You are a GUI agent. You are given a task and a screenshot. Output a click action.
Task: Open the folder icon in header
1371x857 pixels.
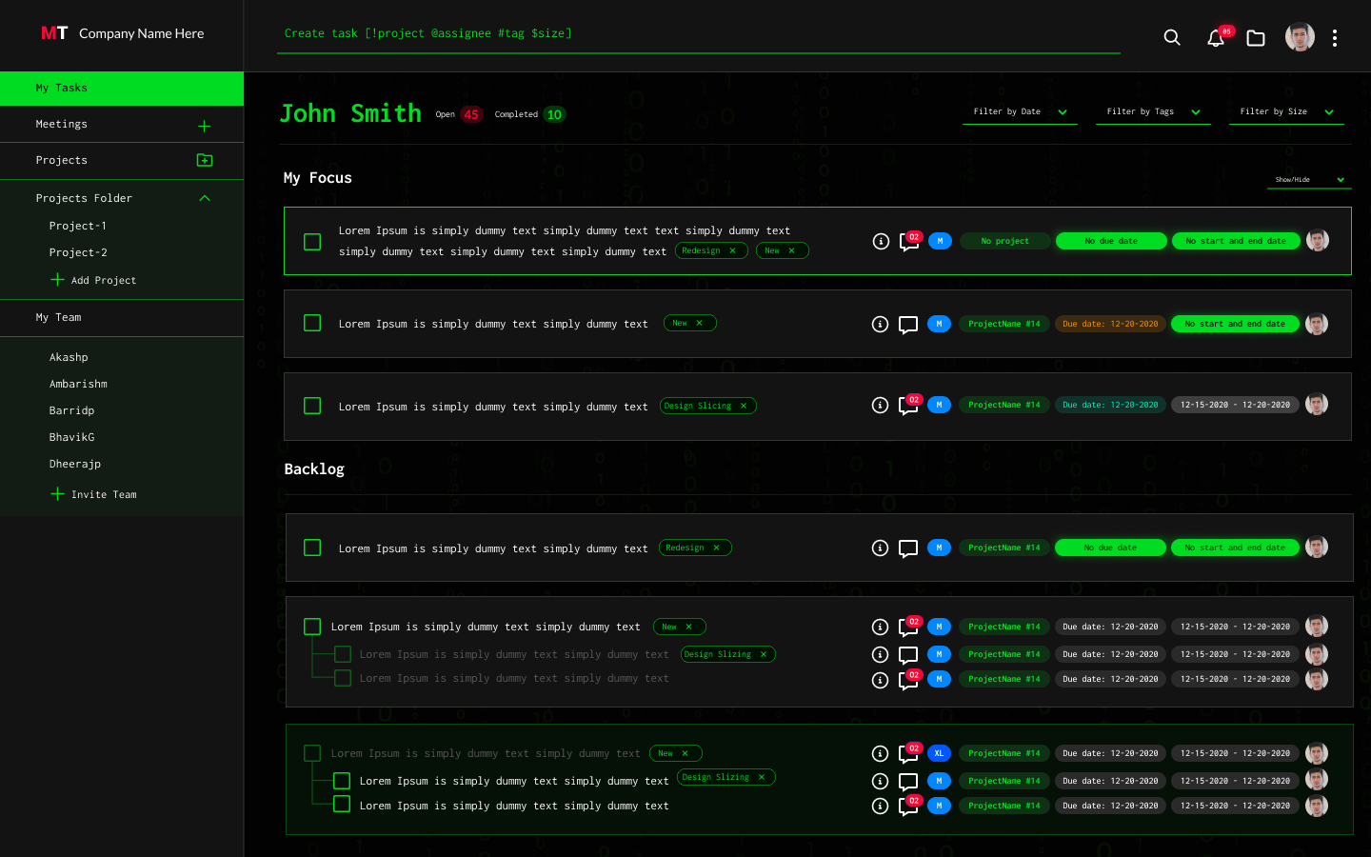[1256, 38]
